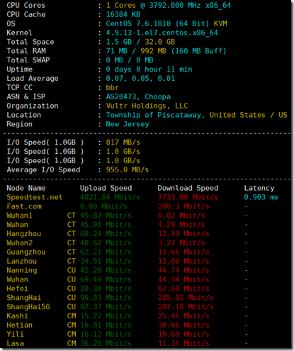Click the 'Hefei' node name

point(17,289)
